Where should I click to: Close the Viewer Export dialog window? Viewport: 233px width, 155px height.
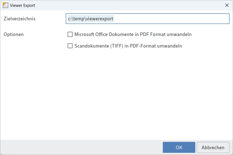tap(227, 5)
